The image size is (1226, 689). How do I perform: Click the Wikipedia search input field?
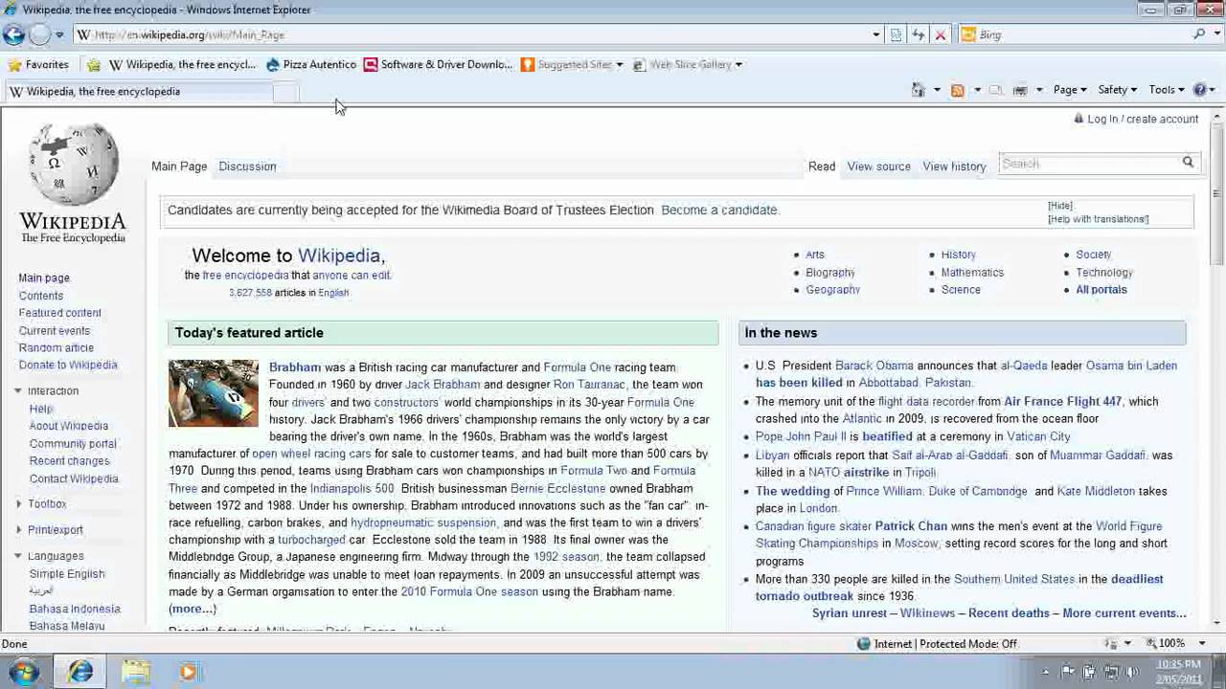tap(1088, 164)
